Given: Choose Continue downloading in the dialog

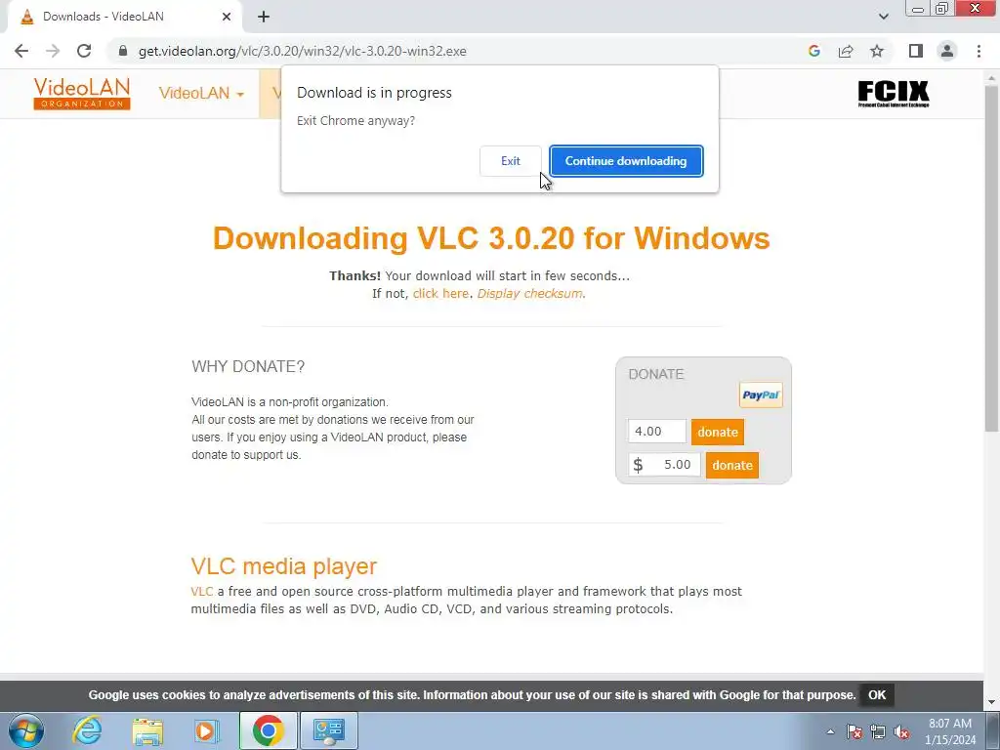Looking at the screenshot, I should pyautogui.click(x=626, y=161).
